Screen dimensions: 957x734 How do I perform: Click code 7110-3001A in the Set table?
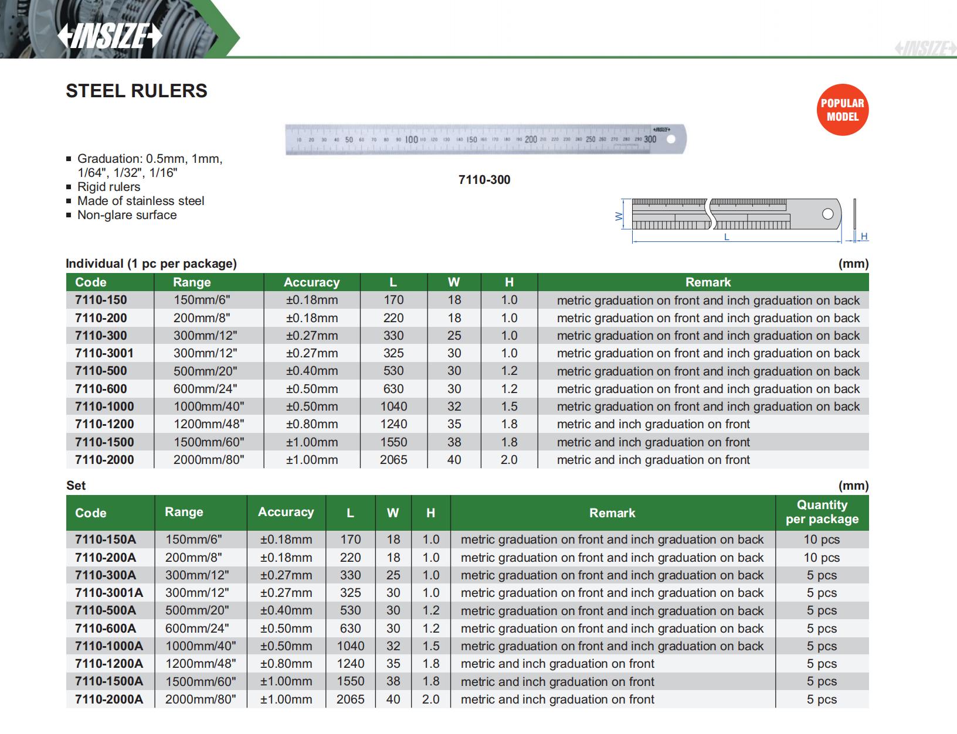pyautogui.click(x=109, y=593)
